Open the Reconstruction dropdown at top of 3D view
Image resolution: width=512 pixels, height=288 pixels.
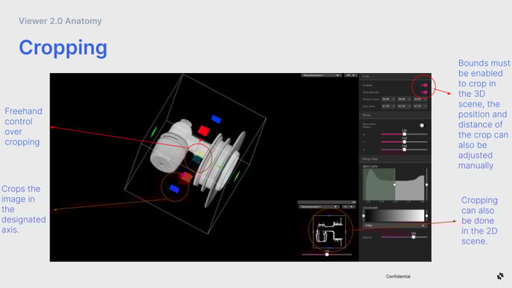point(321,75)
